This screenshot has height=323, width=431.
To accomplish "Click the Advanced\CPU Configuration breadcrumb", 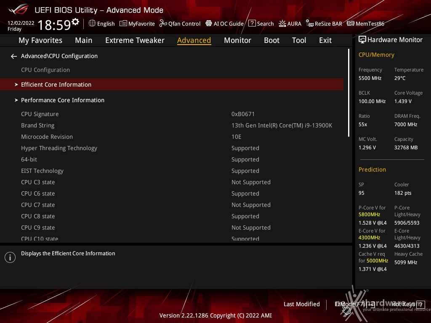I will 59,56.
